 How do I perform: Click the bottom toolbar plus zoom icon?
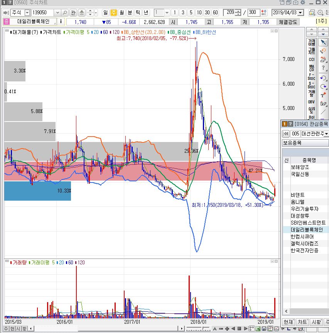tap(227, 329)
